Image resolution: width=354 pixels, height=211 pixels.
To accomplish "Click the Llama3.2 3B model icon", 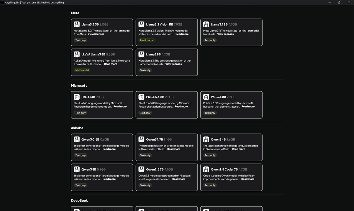I will (x=77, y=24).
